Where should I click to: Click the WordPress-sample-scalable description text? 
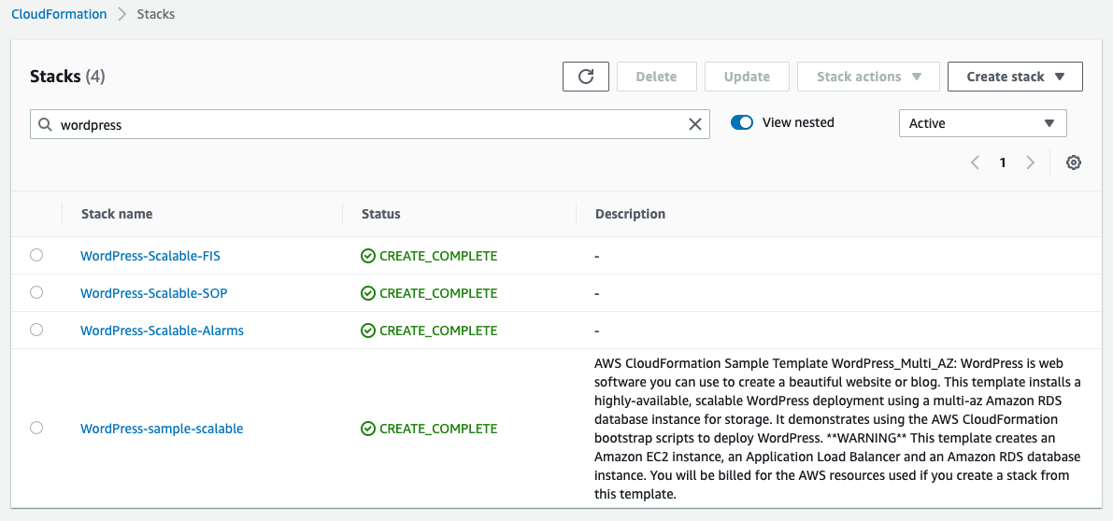pyautogui.click(x=837, y=429)
